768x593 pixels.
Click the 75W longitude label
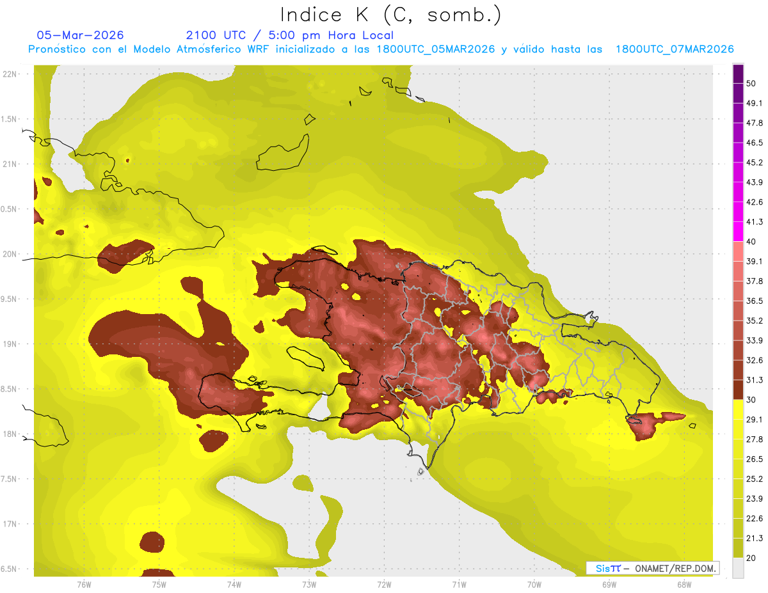pyautogui.click(x=159, y=585)
